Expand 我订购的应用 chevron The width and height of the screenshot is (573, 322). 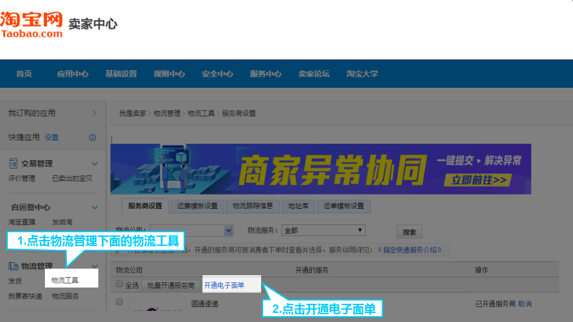(x=94, y=113)
